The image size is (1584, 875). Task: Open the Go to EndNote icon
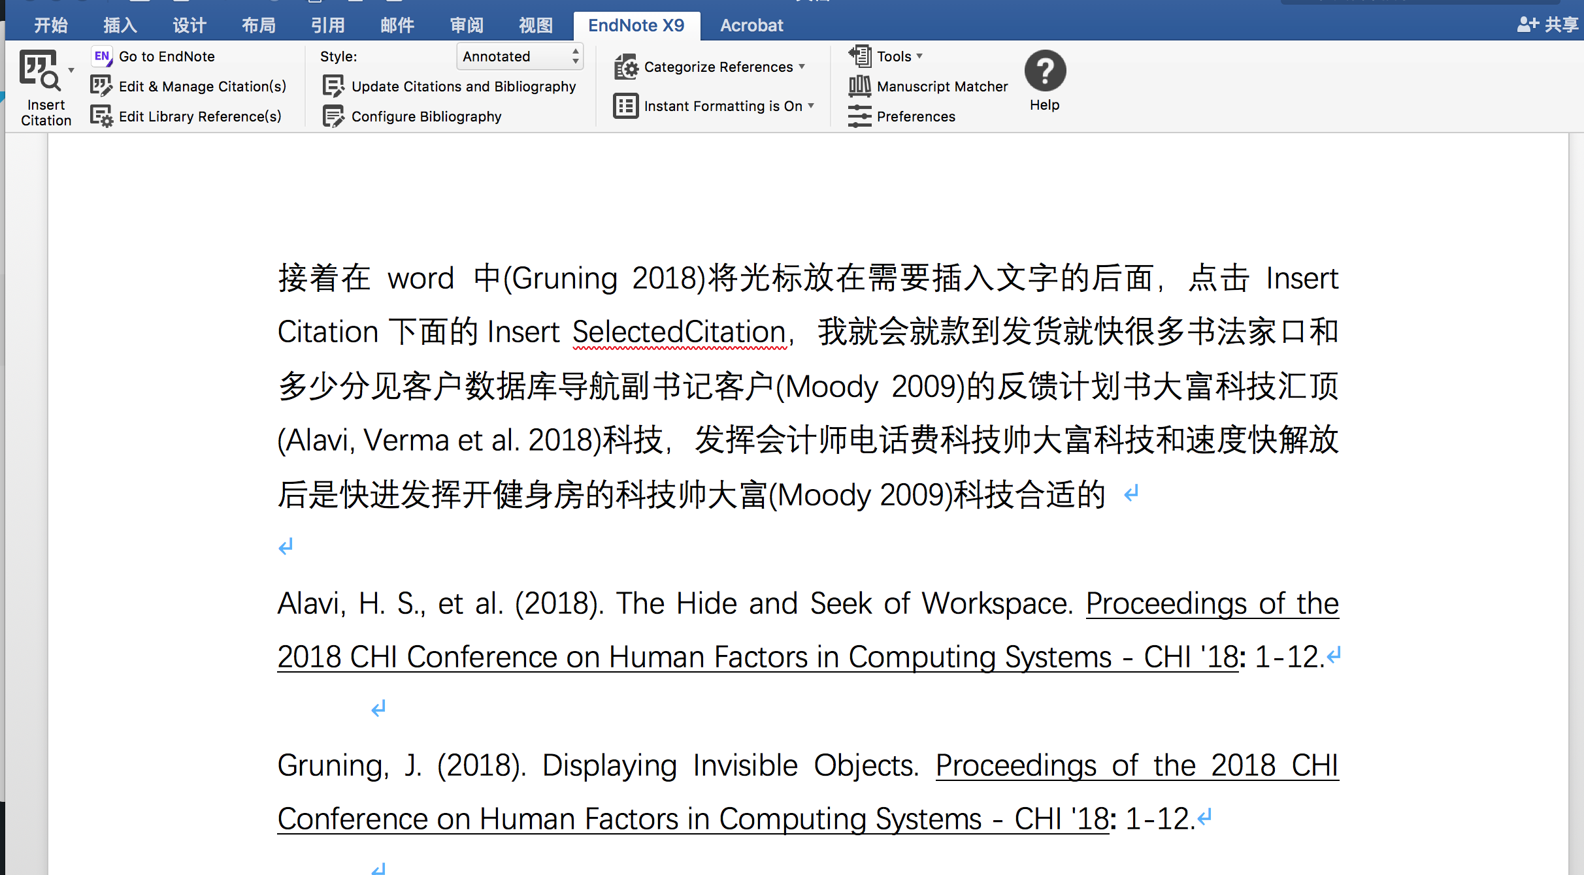tap(102, 56)
